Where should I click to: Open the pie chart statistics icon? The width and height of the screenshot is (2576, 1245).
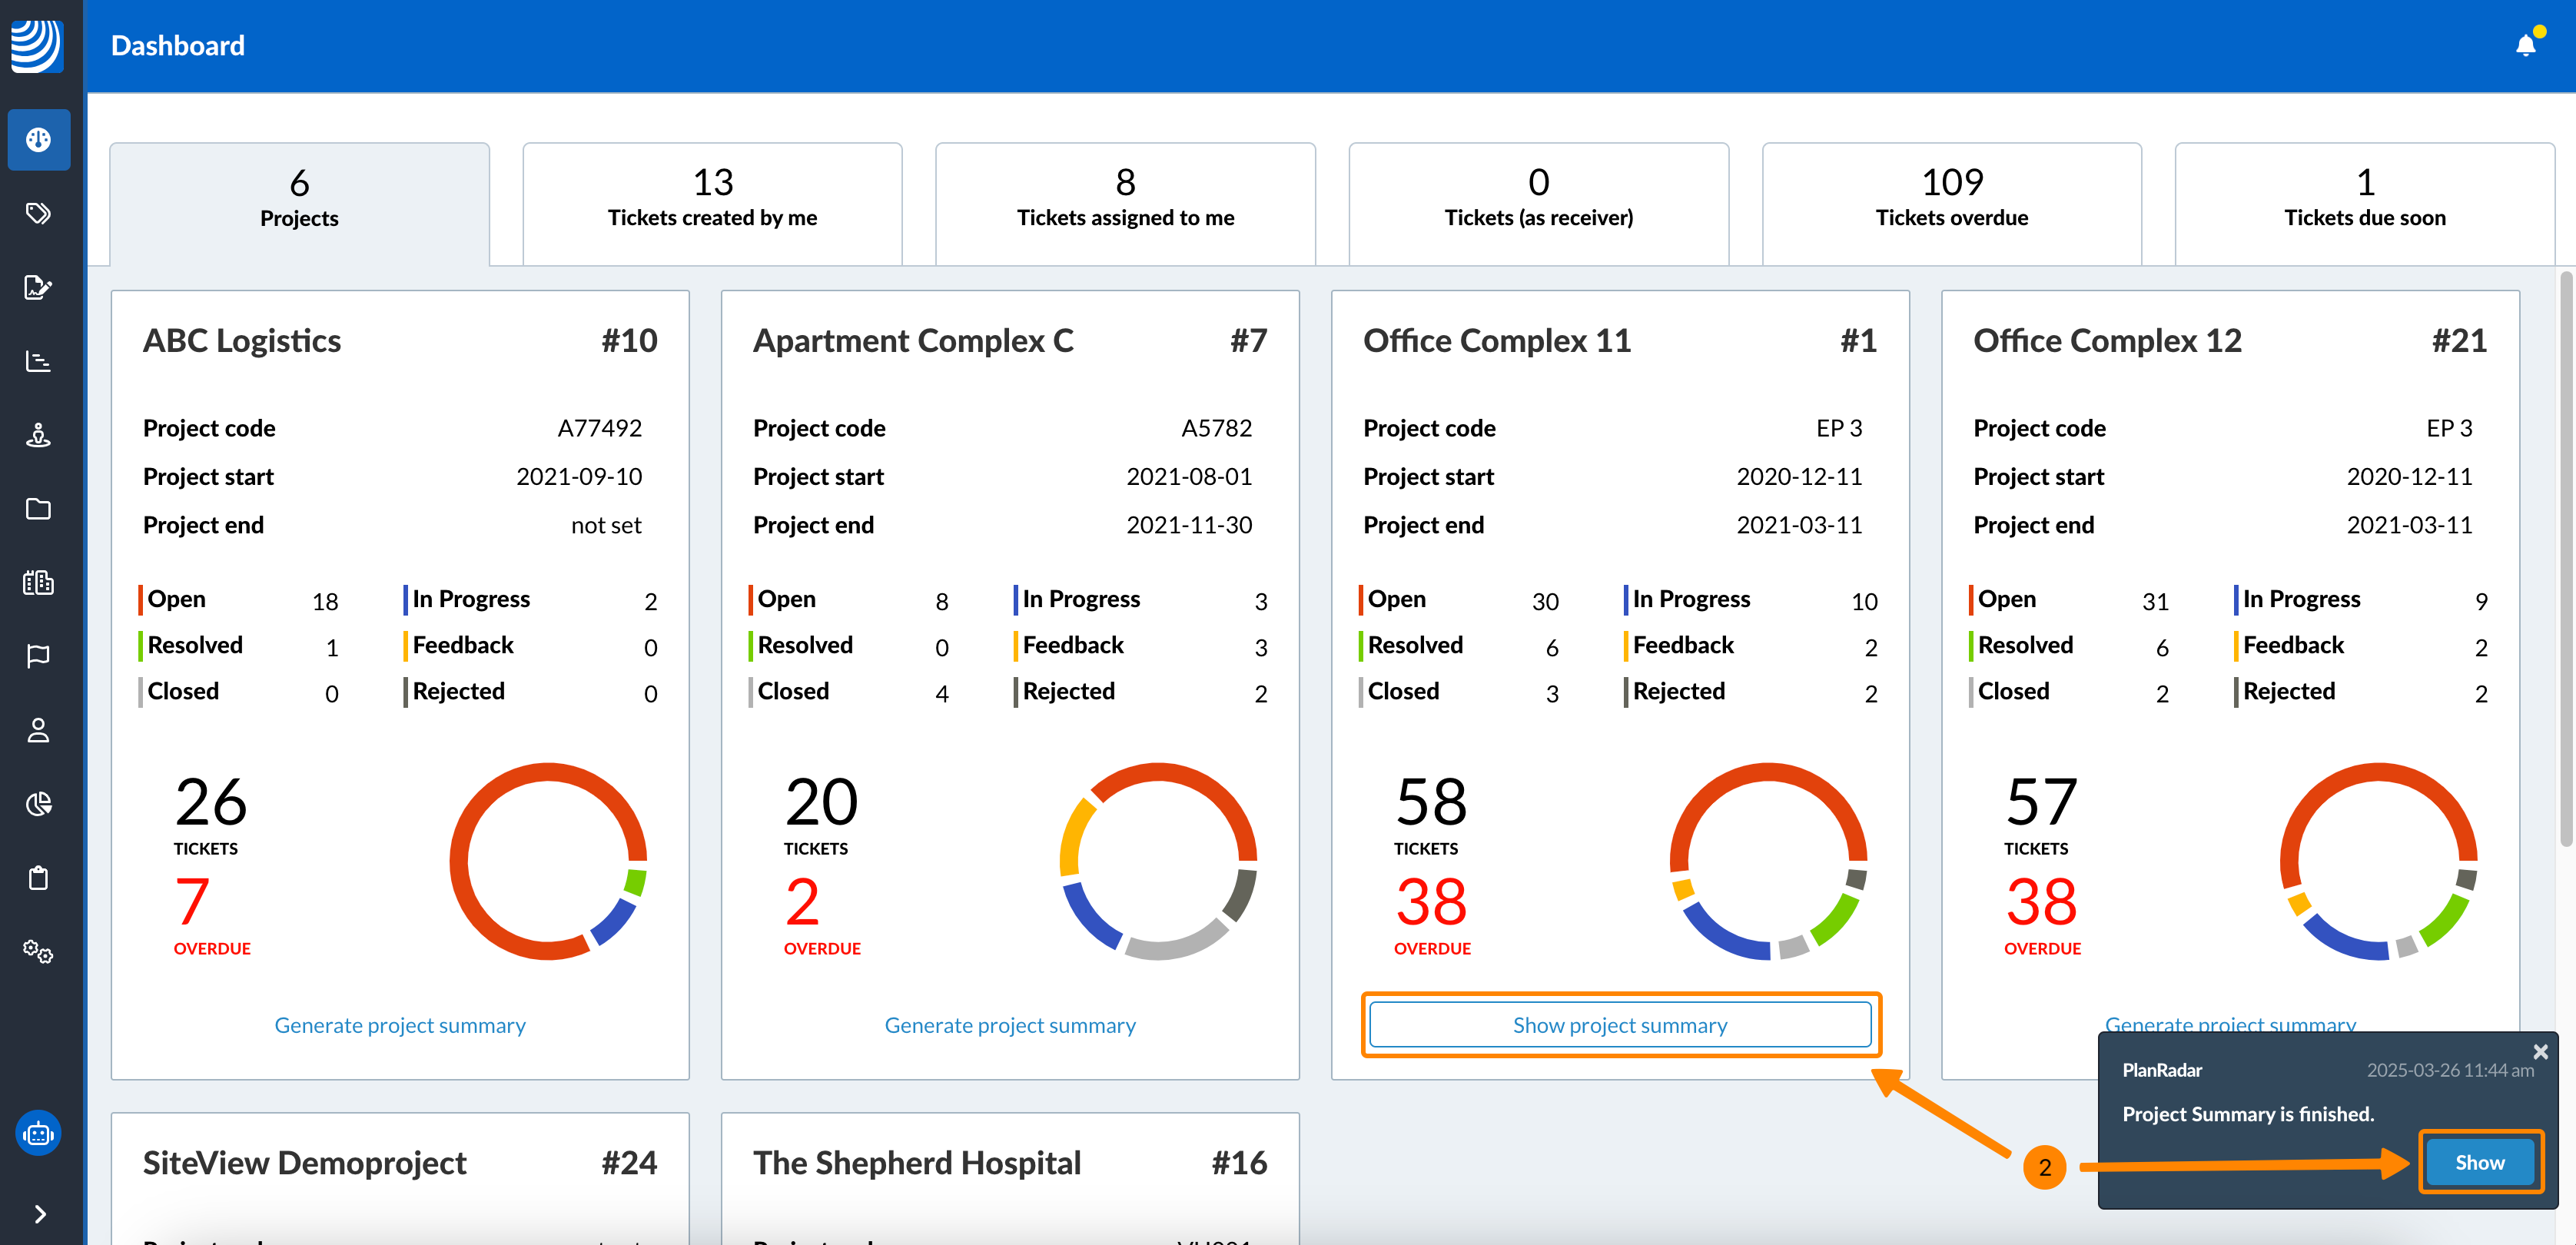pyautogui.click(x=38, y=804)
